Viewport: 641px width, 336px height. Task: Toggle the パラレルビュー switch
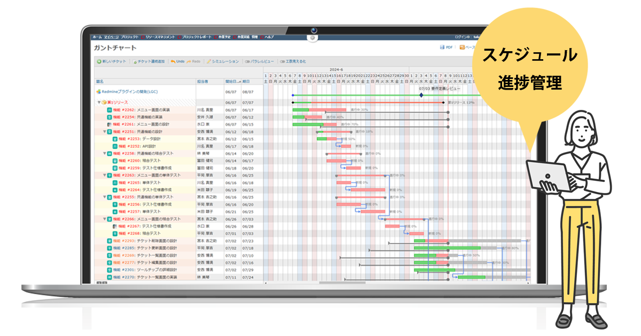(248, 61)
